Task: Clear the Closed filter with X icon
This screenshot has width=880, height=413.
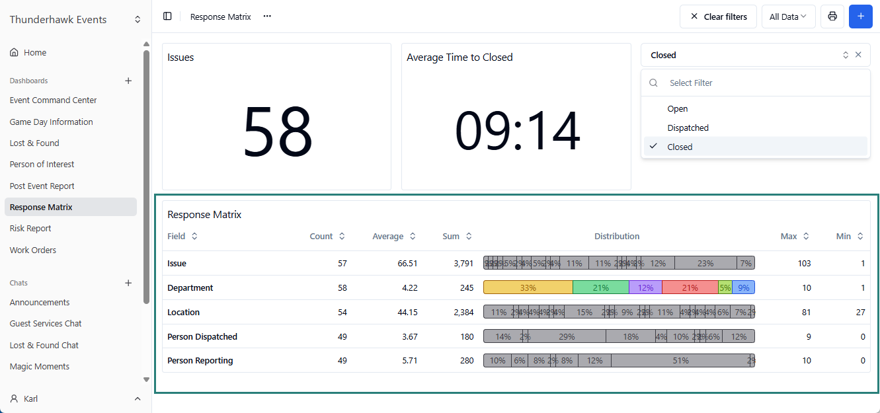Action: tap(858, 55)
